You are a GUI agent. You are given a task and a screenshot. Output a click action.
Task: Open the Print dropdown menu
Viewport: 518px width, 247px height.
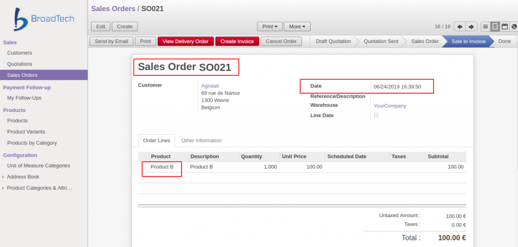click(x=270, y=26)
